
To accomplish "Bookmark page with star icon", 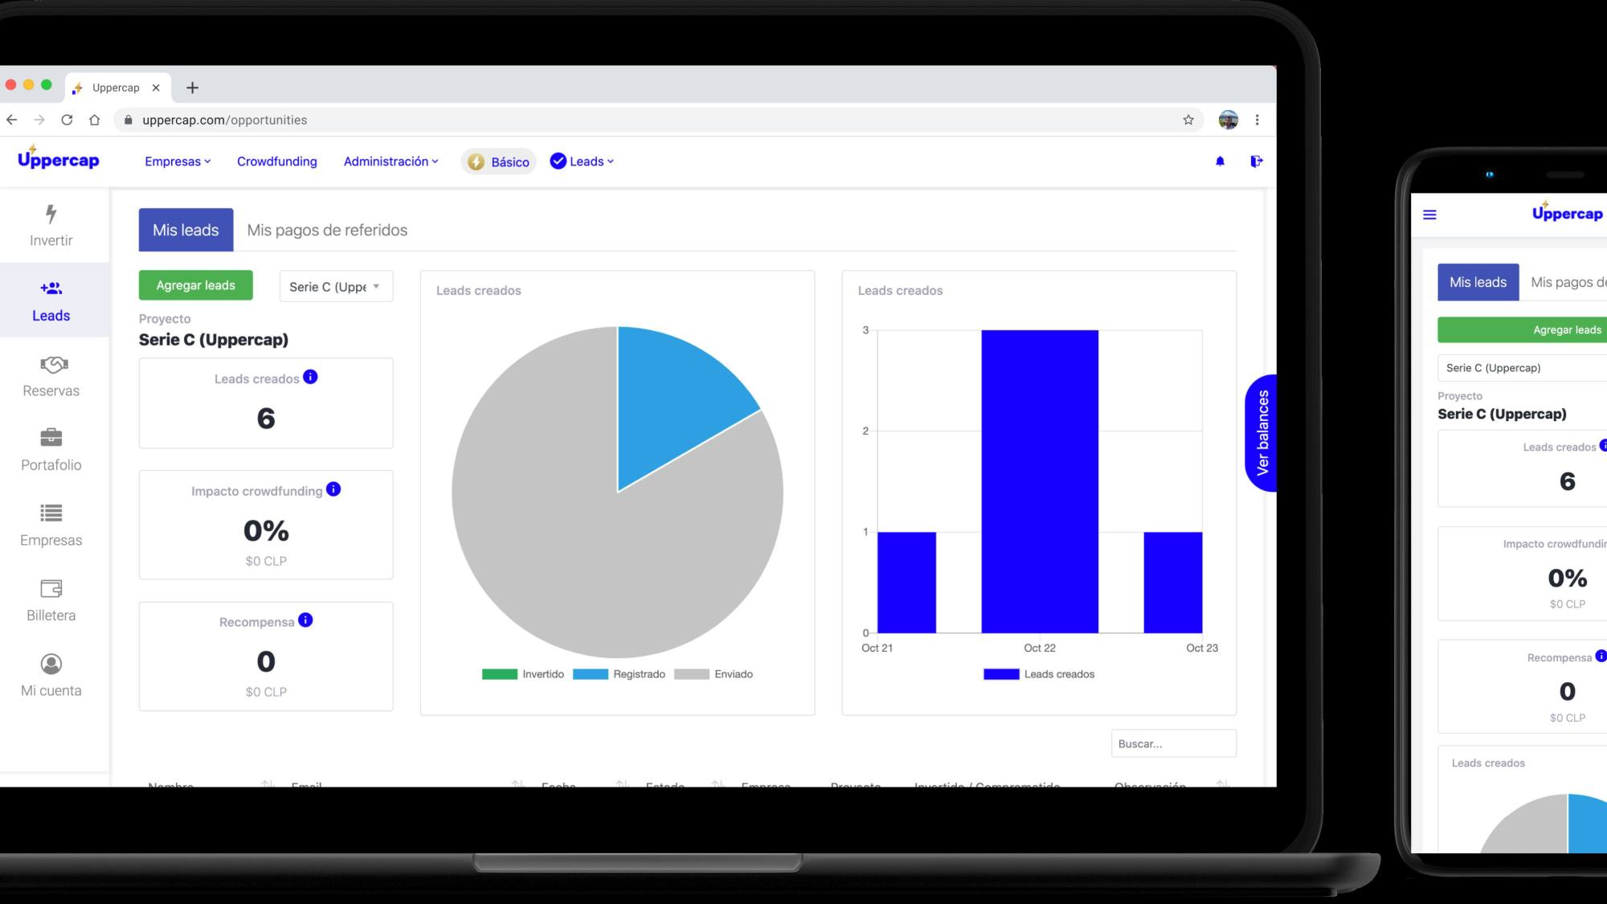I will [1188, 120].
